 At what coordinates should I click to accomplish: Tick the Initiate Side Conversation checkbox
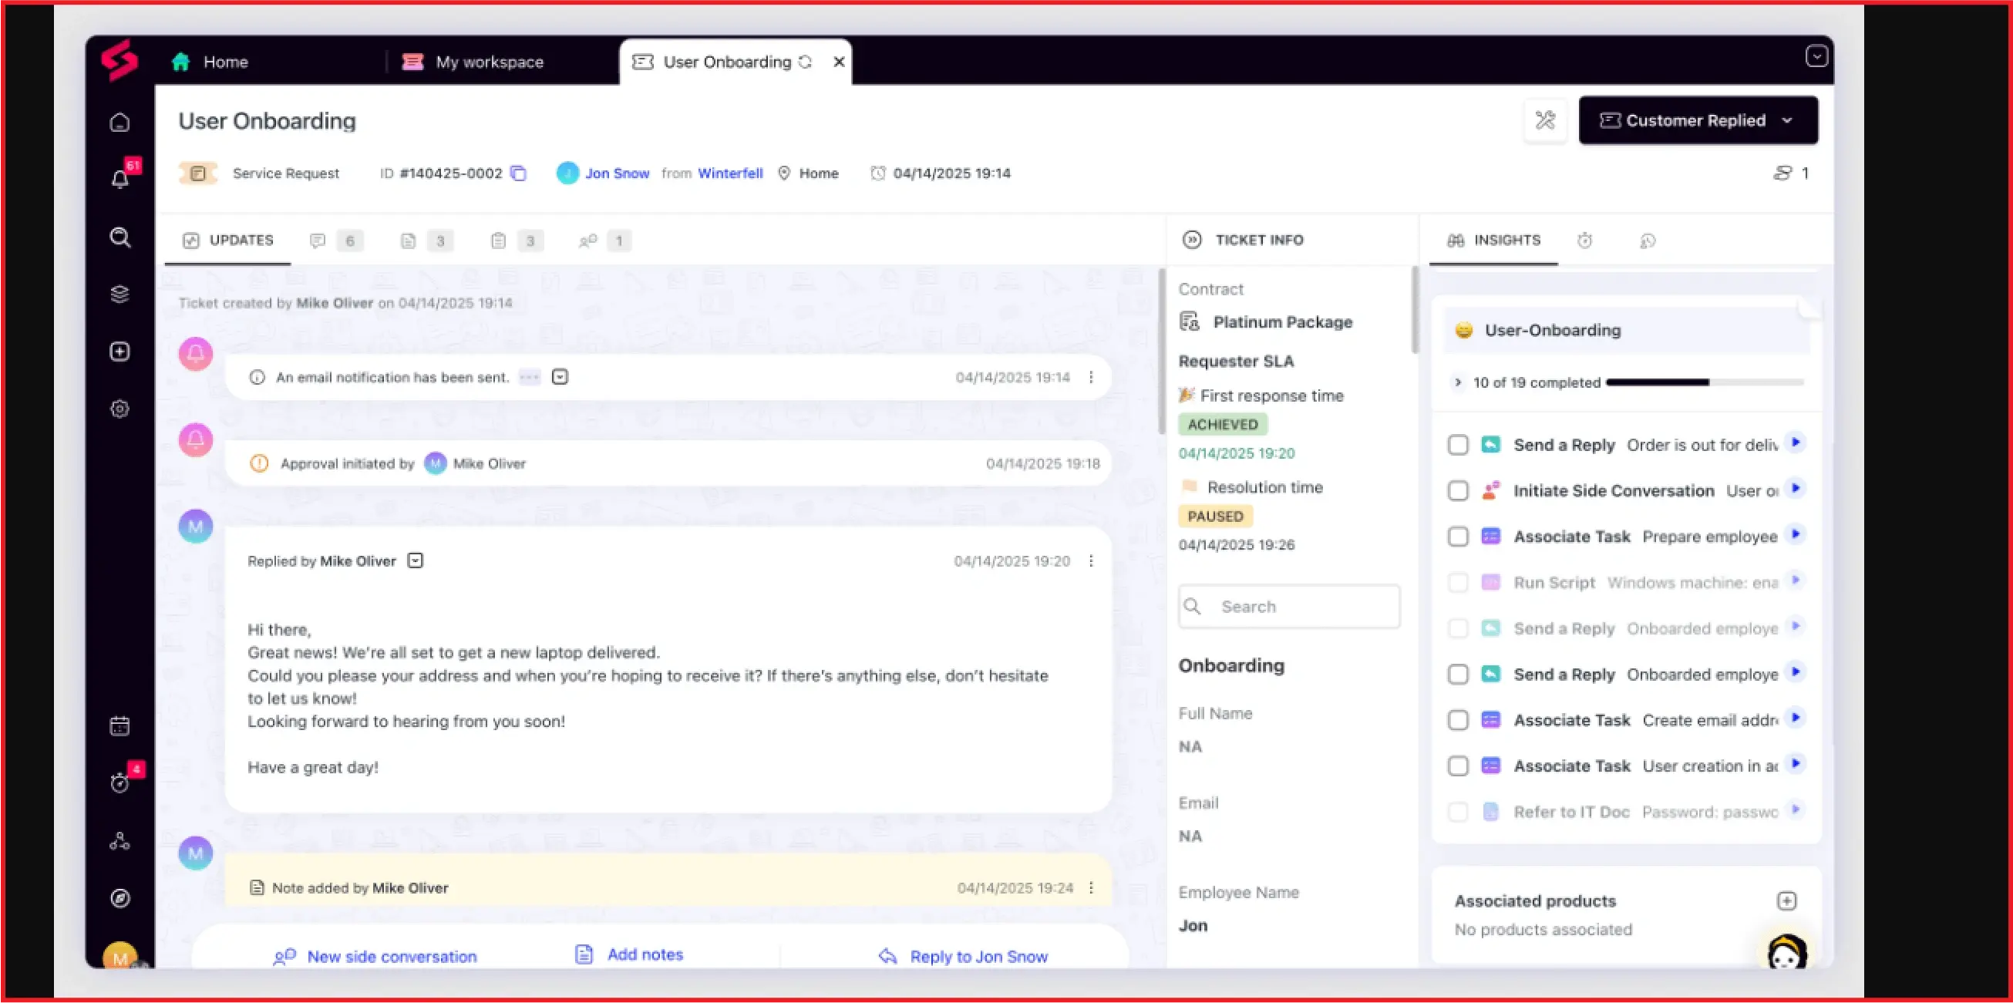(1457, 490)
